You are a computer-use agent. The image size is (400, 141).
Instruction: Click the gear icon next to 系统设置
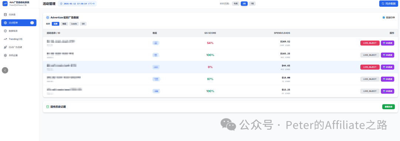point(5,55)
